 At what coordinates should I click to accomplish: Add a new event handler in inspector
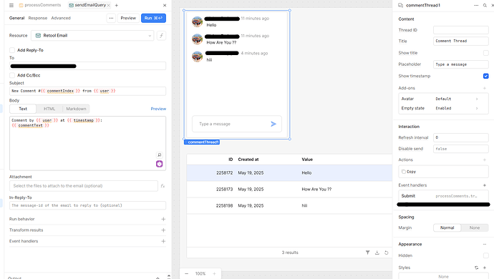485,185
